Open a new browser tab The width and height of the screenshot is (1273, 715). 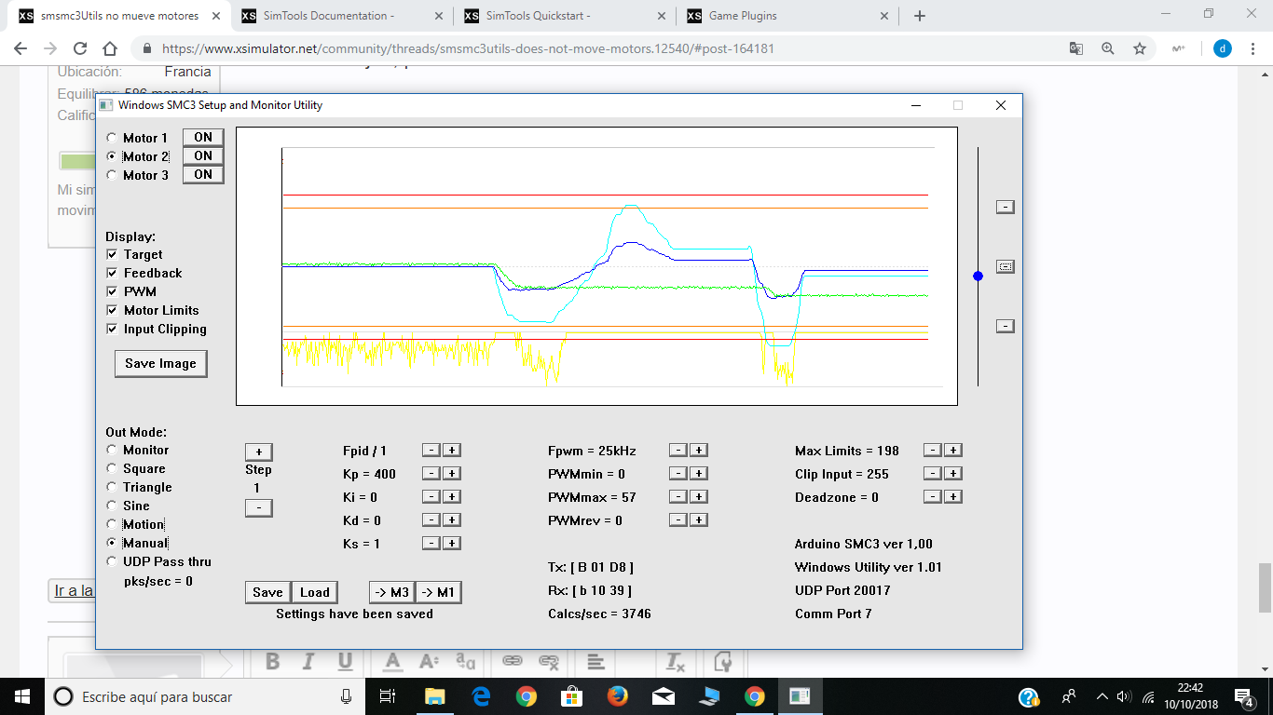point(920,16)
